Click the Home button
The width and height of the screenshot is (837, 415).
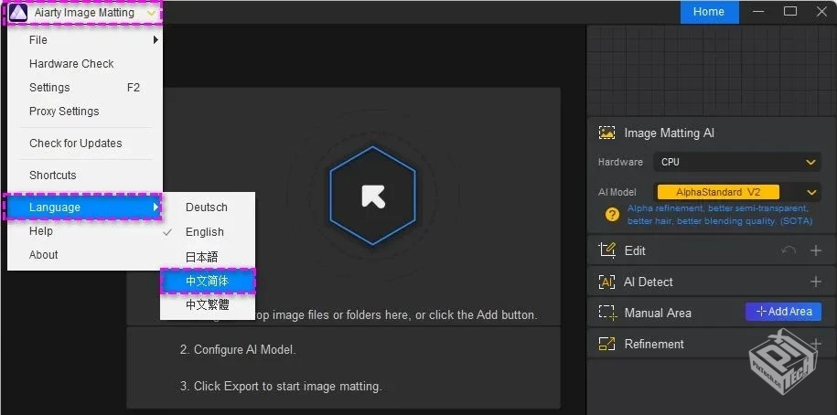click(x=709, y=12)
